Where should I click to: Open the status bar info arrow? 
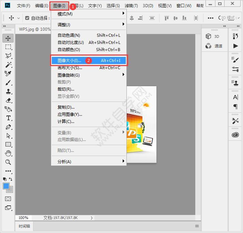92,218
